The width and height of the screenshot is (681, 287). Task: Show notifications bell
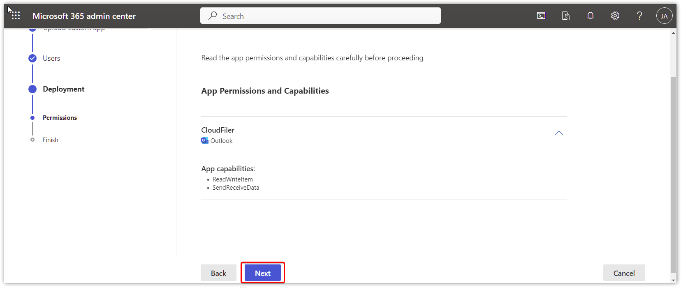[591, 16]
